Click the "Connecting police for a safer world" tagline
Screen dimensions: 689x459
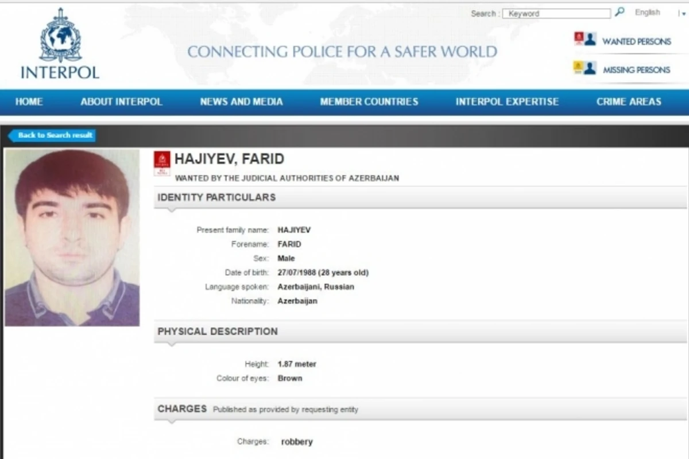[342, 52]
